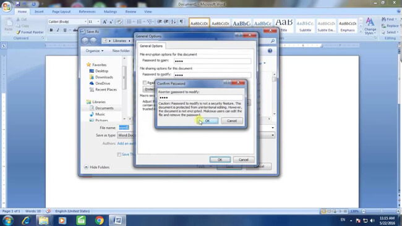This screenshot has width=402, height=226.
Task: Click New folder in Save As
Action: (x=121, y=51)
